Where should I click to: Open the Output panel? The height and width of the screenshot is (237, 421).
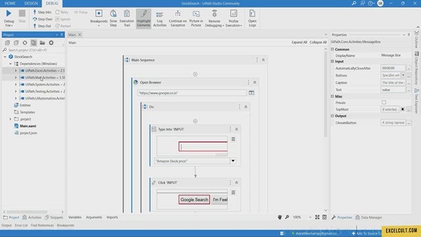7,225
